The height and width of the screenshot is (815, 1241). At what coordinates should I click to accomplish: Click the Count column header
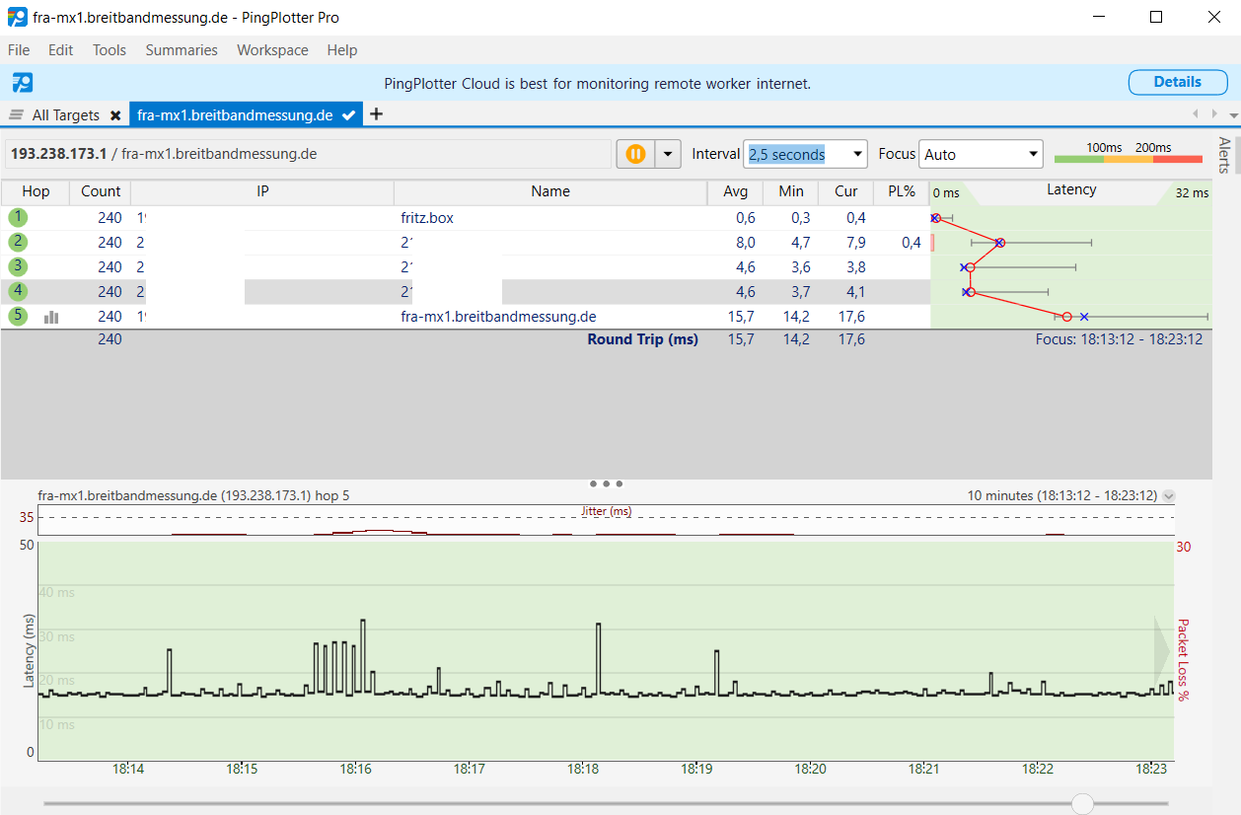pyautogui.click(x=101, y=191)
